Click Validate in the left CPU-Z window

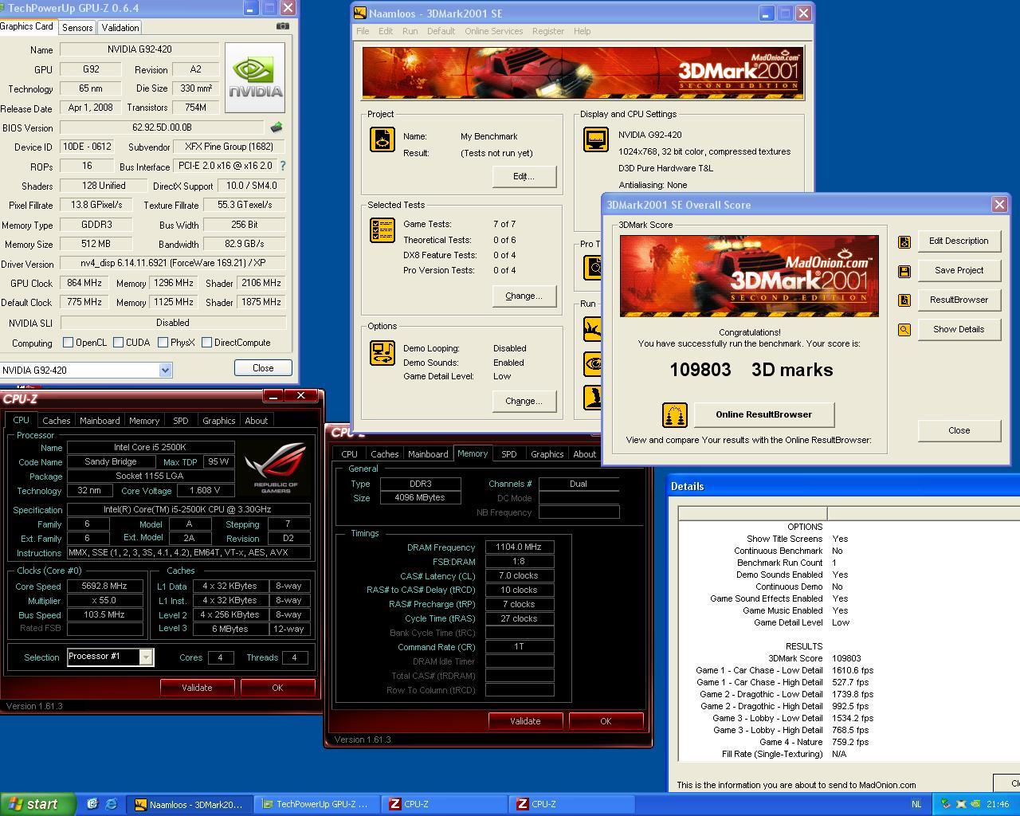pos(197,688)
